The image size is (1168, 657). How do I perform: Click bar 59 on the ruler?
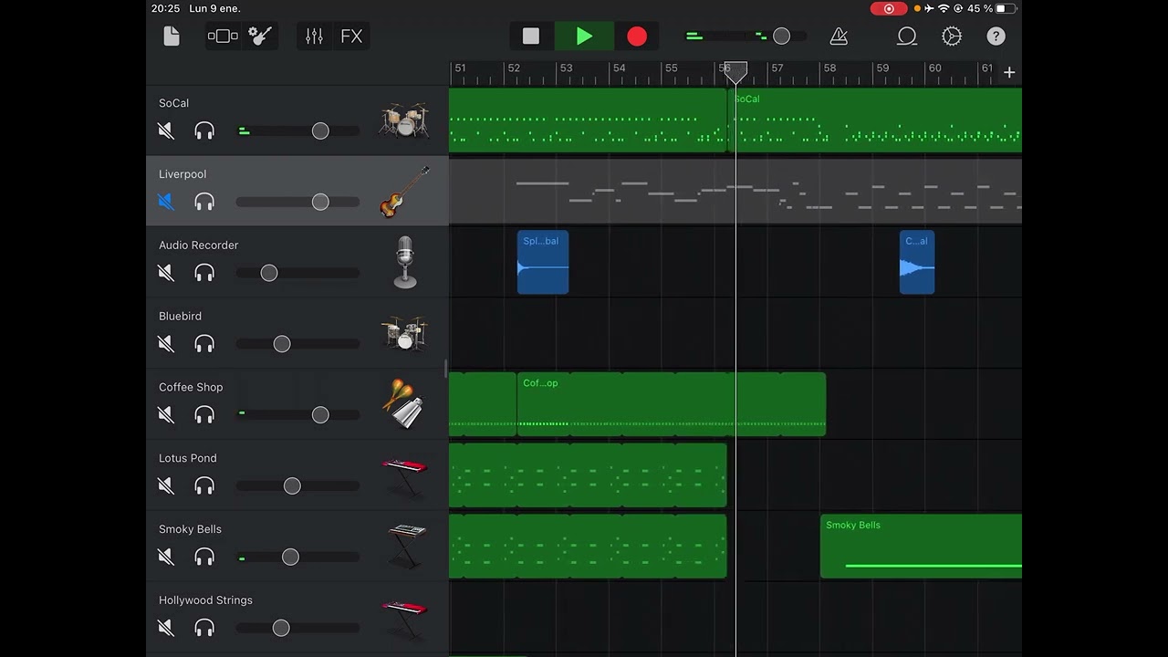[882, 68]
